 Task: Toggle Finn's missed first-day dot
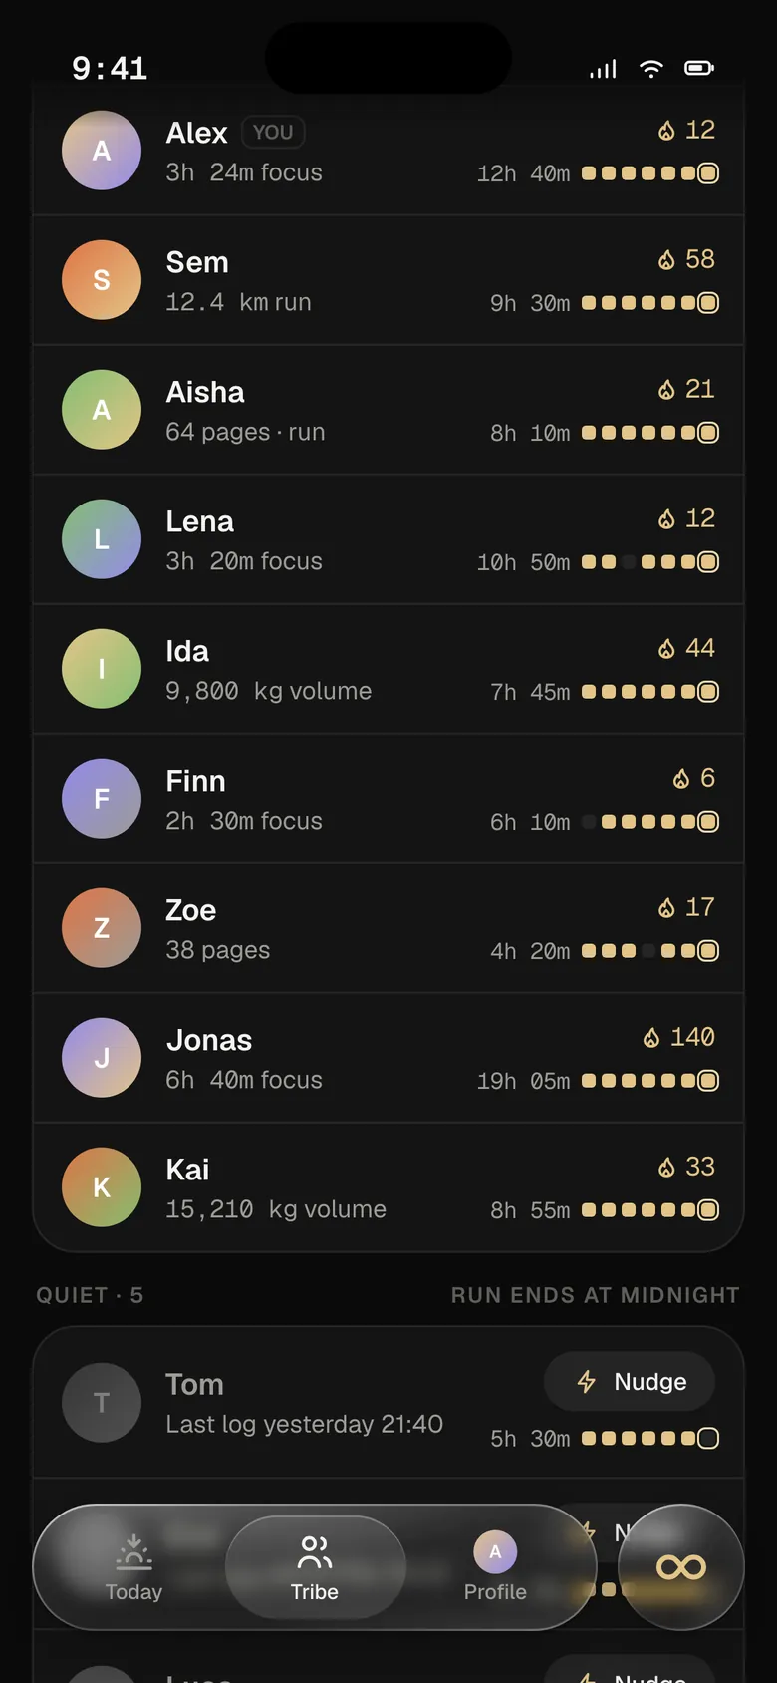pos(589,822)
